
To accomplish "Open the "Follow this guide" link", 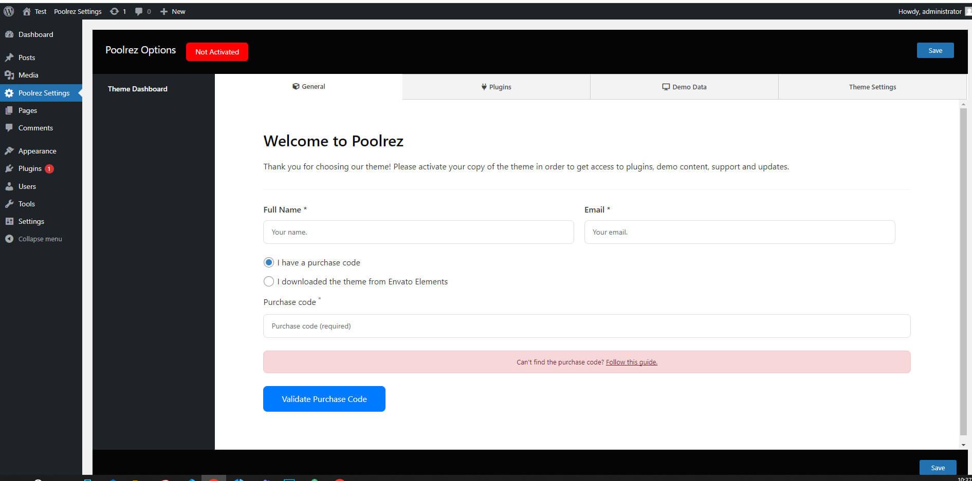I will pos(631,362).
